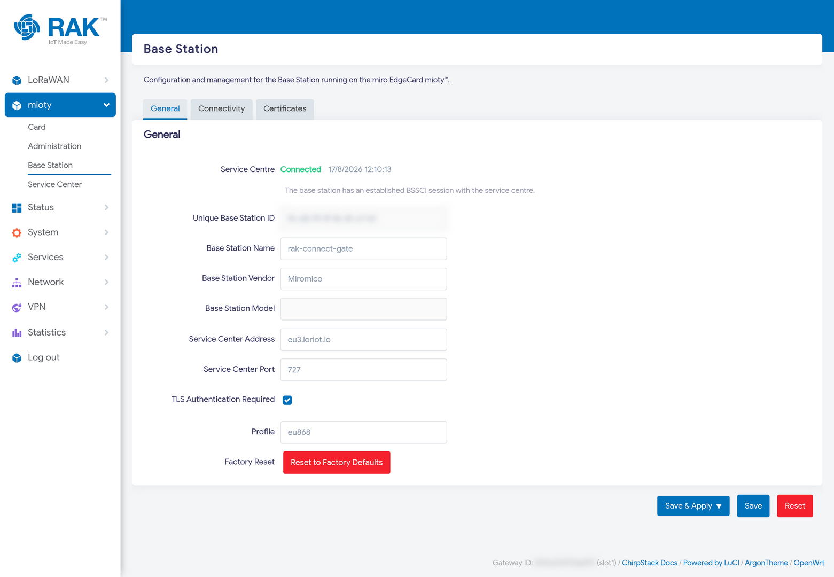Open the OpenWrt footer link
The height and width of the screenshot is (577, 834).
809,563
